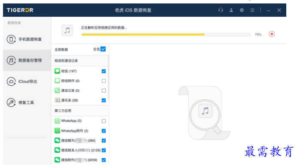
Task: Stop the parsing with red record button
Action: coord(272,34)
